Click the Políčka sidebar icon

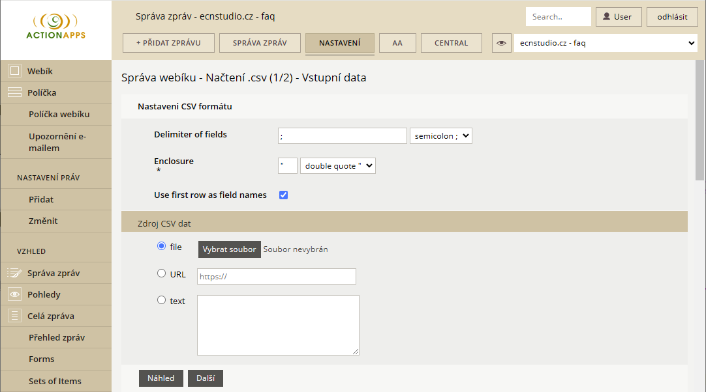click(14, 93)
